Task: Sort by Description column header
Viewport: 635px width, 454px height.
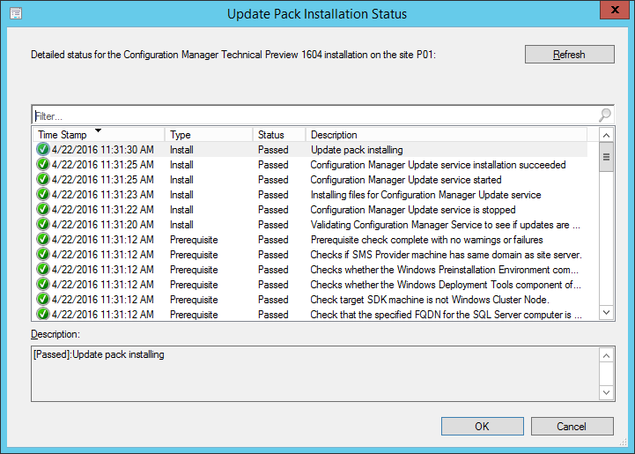Action: (446, 135)
